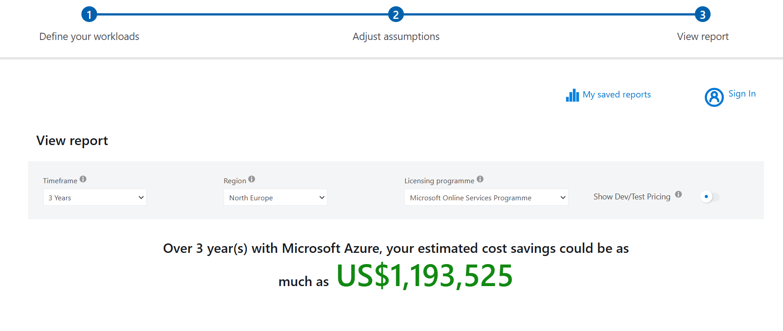Screen dimensions: 783x331
Task: Open the Timeframe dropdown showing 3 Years
Action: 95,198
